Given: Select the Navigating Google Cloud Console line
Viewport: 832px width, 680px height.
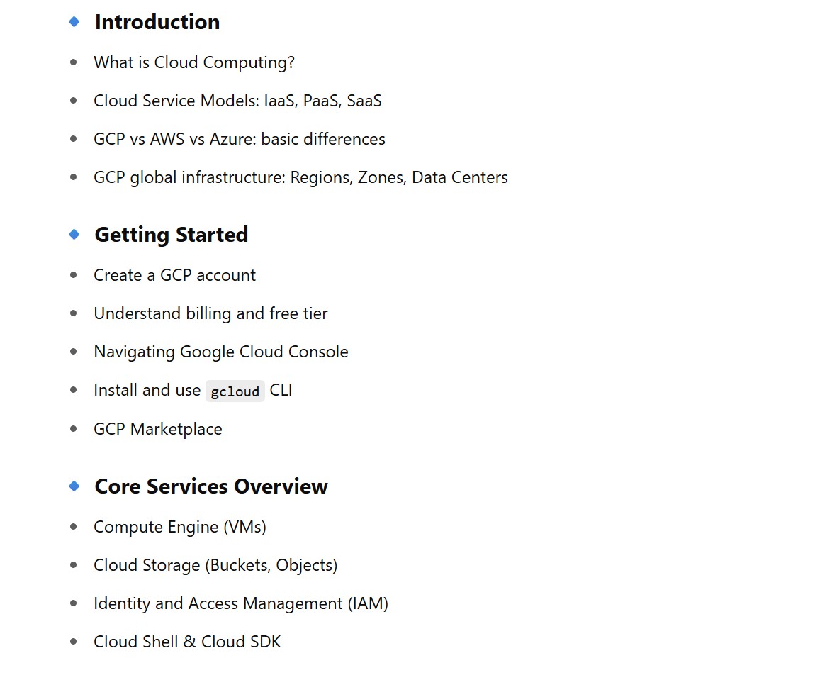Looking at the screenshot, I should [220, 352].
